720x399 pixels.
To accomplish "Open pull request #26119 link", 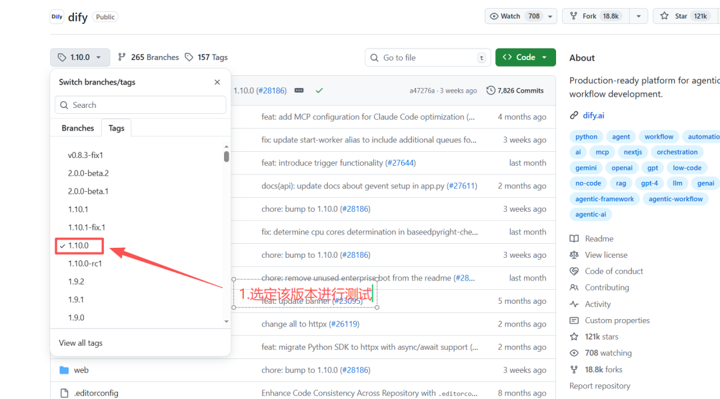I will click(x=345, y=324).
